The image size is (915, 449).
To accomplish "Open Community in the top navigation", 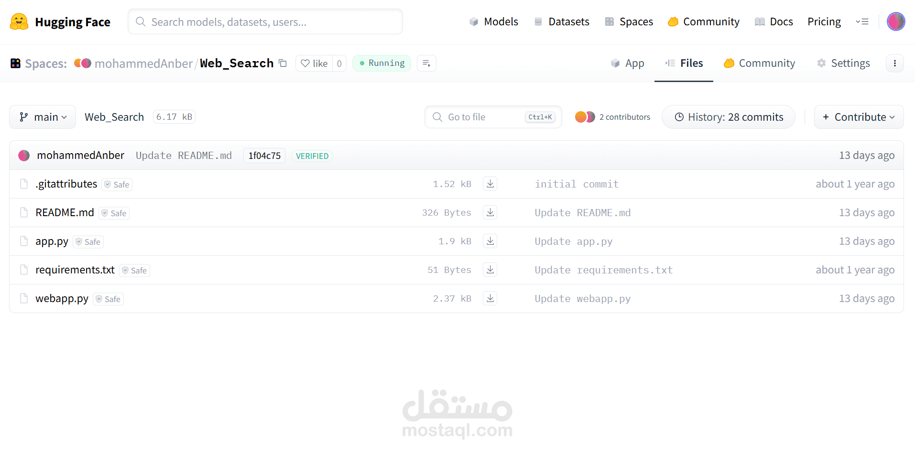I will click(x=704, y=21).
